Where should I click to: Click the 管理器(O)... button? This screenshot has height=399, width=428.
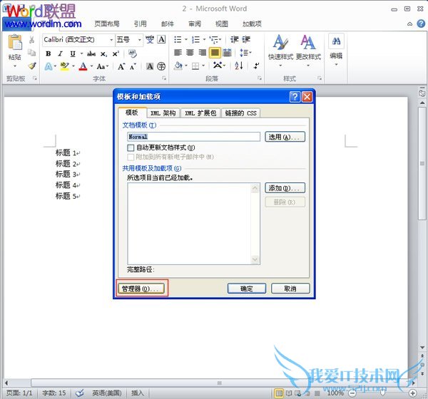pyautogui.click(x=141, y=289)
